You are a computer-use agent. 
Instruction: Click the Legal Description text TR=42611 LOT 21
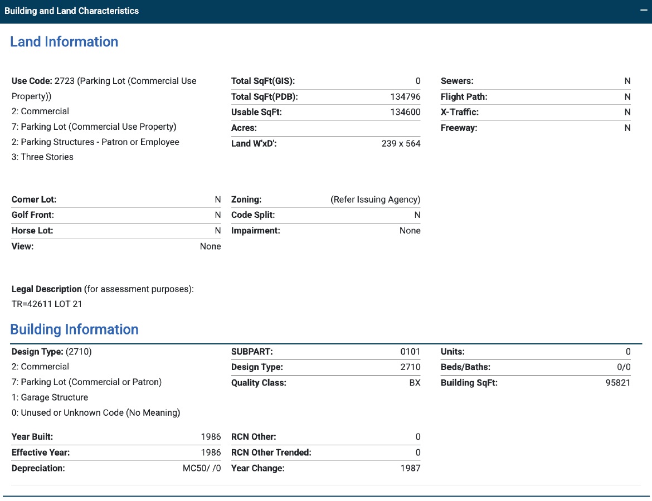coord(47,304)
